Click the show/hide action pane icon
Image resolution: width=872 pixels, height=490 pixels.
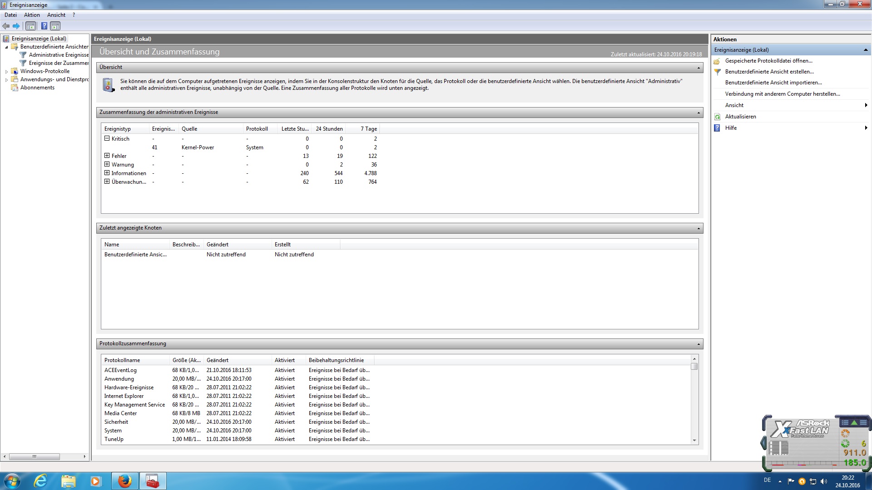[x=55, y=26]
